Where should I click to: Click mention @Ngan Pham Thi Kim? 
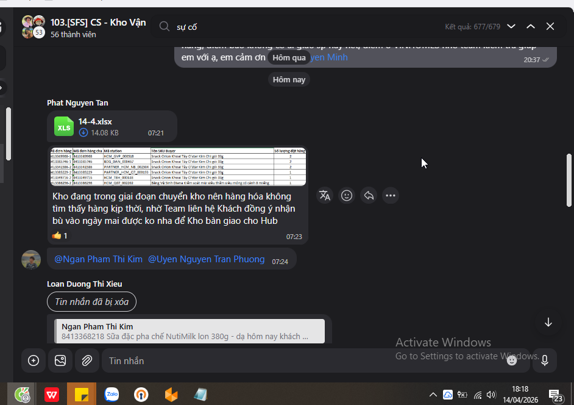(x=98, y=259)
